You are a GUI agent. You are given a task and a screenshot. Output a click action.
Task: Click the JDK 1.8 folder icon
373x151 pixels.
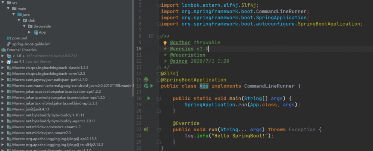pos(9,56)
